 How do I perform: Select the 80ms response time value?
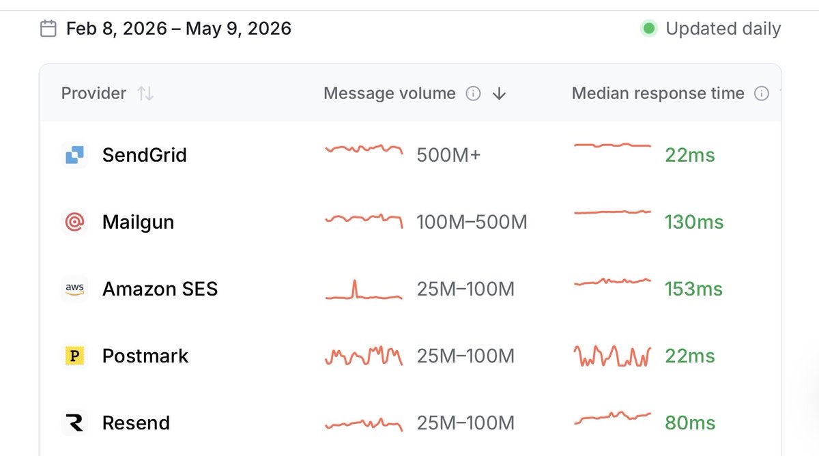pyautogui.click(x=690, y=423)
